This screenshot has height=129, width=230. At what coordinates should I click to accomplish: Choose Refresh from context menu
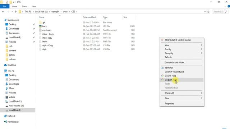click(x=168, y=57)
